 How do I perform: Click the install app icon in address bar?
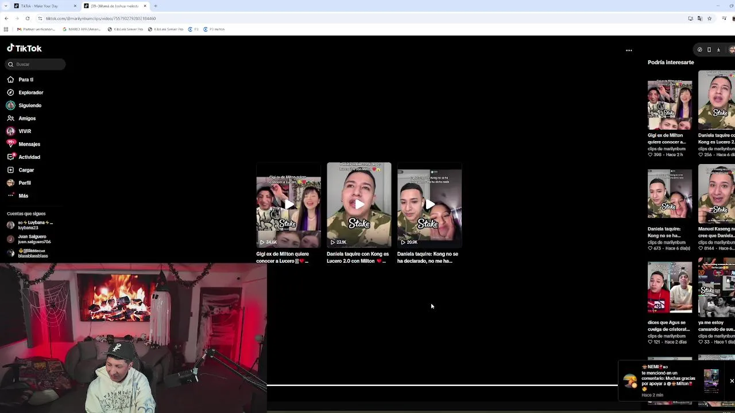690,18
